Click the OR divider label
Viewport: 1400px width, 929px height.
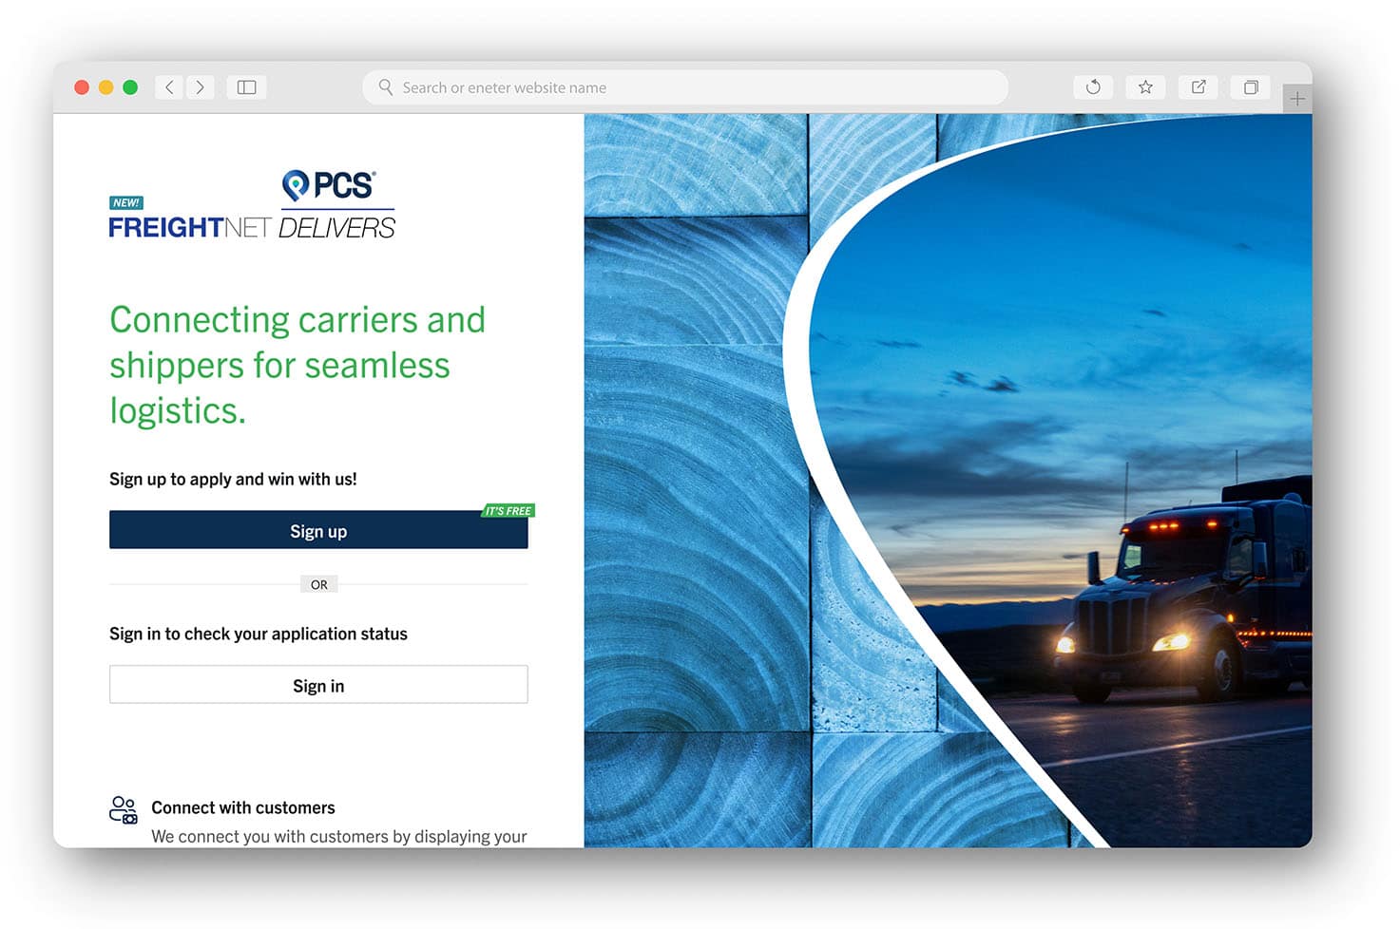pos(319,584)
